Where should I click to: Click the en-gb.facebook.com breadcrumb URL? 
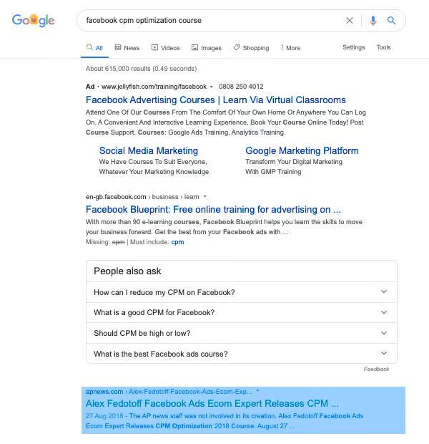pos(142,197)
